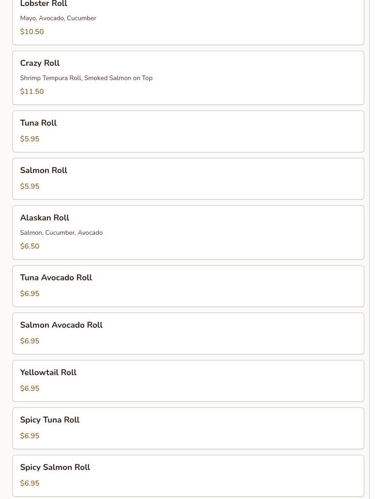Select the Spicy Salmon Roll item
Screen dimensions: 379x499
pos(188,476)
